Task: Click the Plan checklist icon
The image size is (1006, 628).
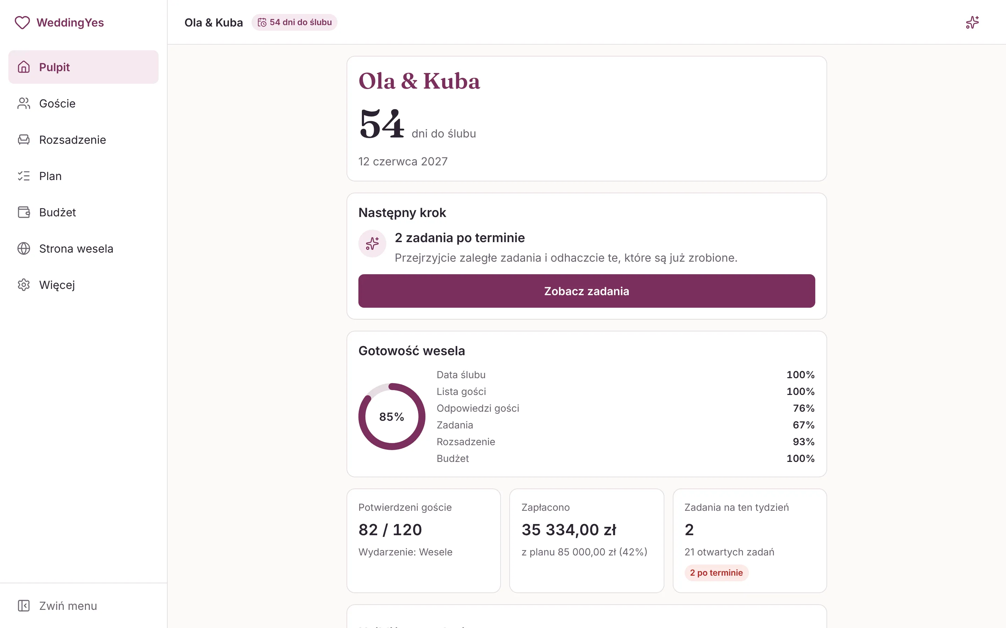Action: [24, 176]
